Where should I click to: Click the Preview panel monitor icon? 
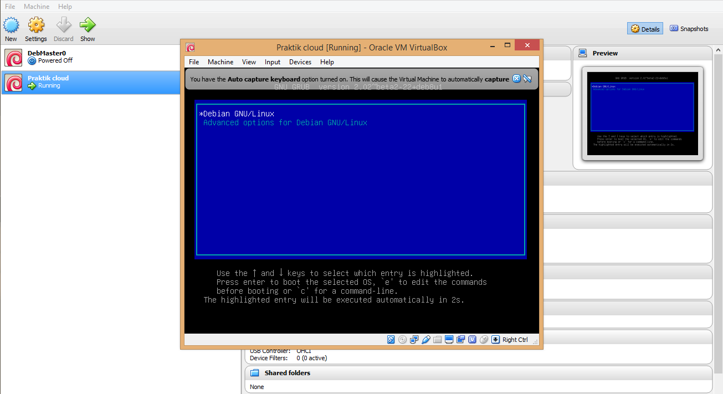(582, 53)
